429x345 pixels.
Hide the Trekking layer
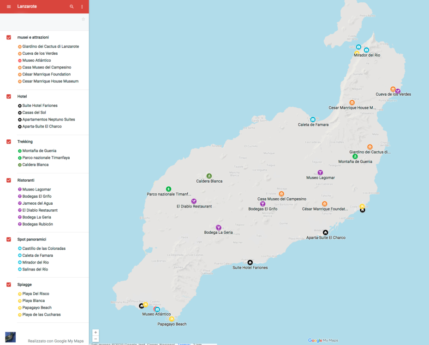click(x=9, y=142)
